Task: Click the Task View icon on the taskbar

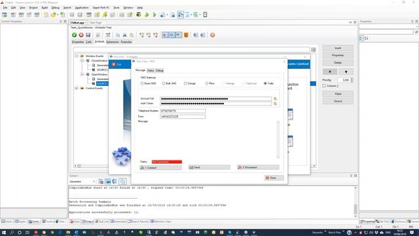Action: (27, 233)
